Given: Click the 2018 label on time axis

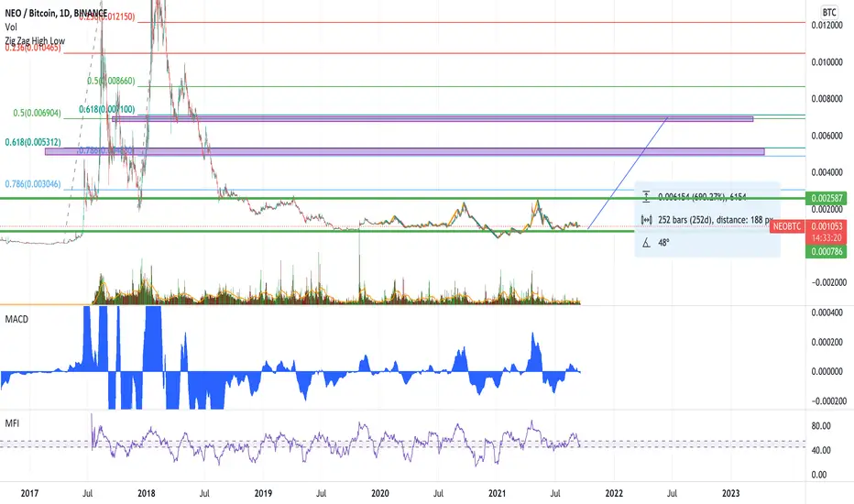Looking at the screenshot, I should [x=146, y=493].
